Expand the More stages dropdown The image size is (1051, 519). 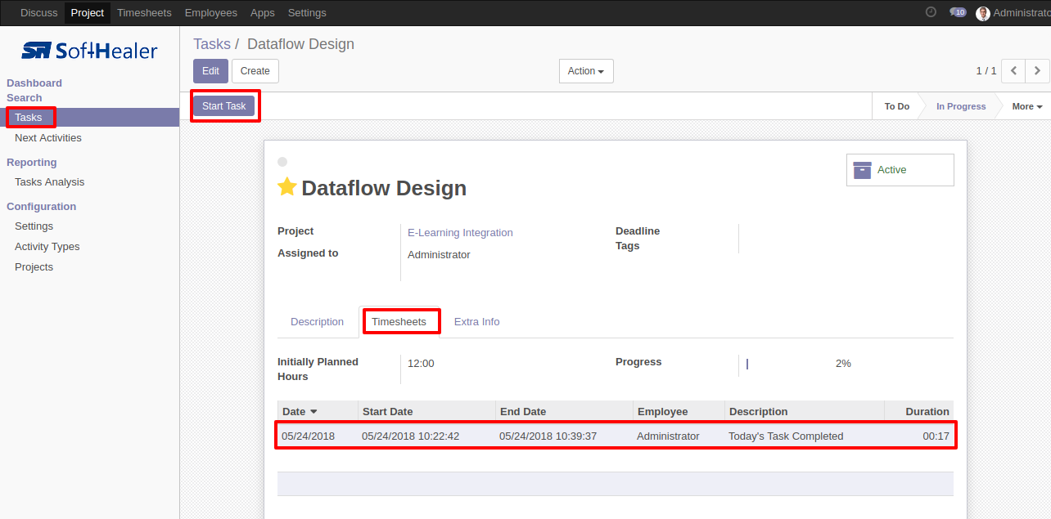point(1027,106)
